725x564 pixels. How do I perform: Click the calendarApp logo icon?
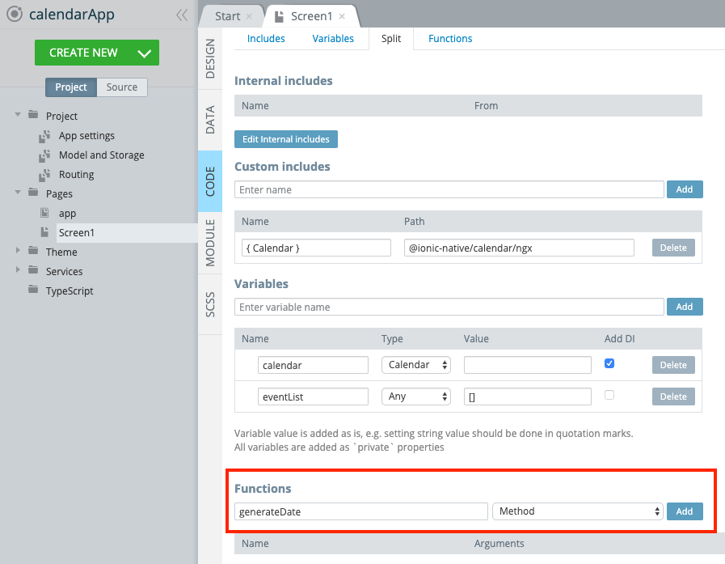[15, 14]
